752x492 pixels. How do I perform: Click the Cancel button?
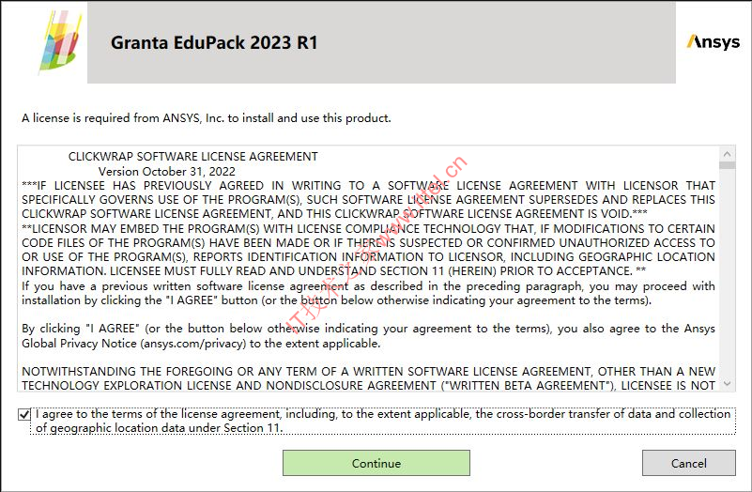(689, 463)
